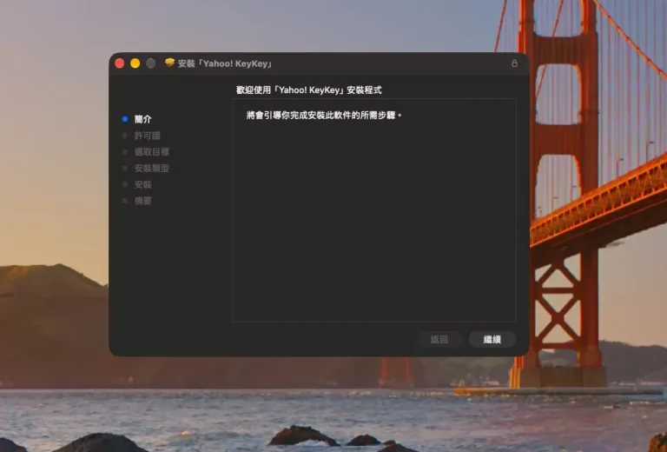Minimize the installer with yellow button
The image size is (667, 452).
coord(135,63)
